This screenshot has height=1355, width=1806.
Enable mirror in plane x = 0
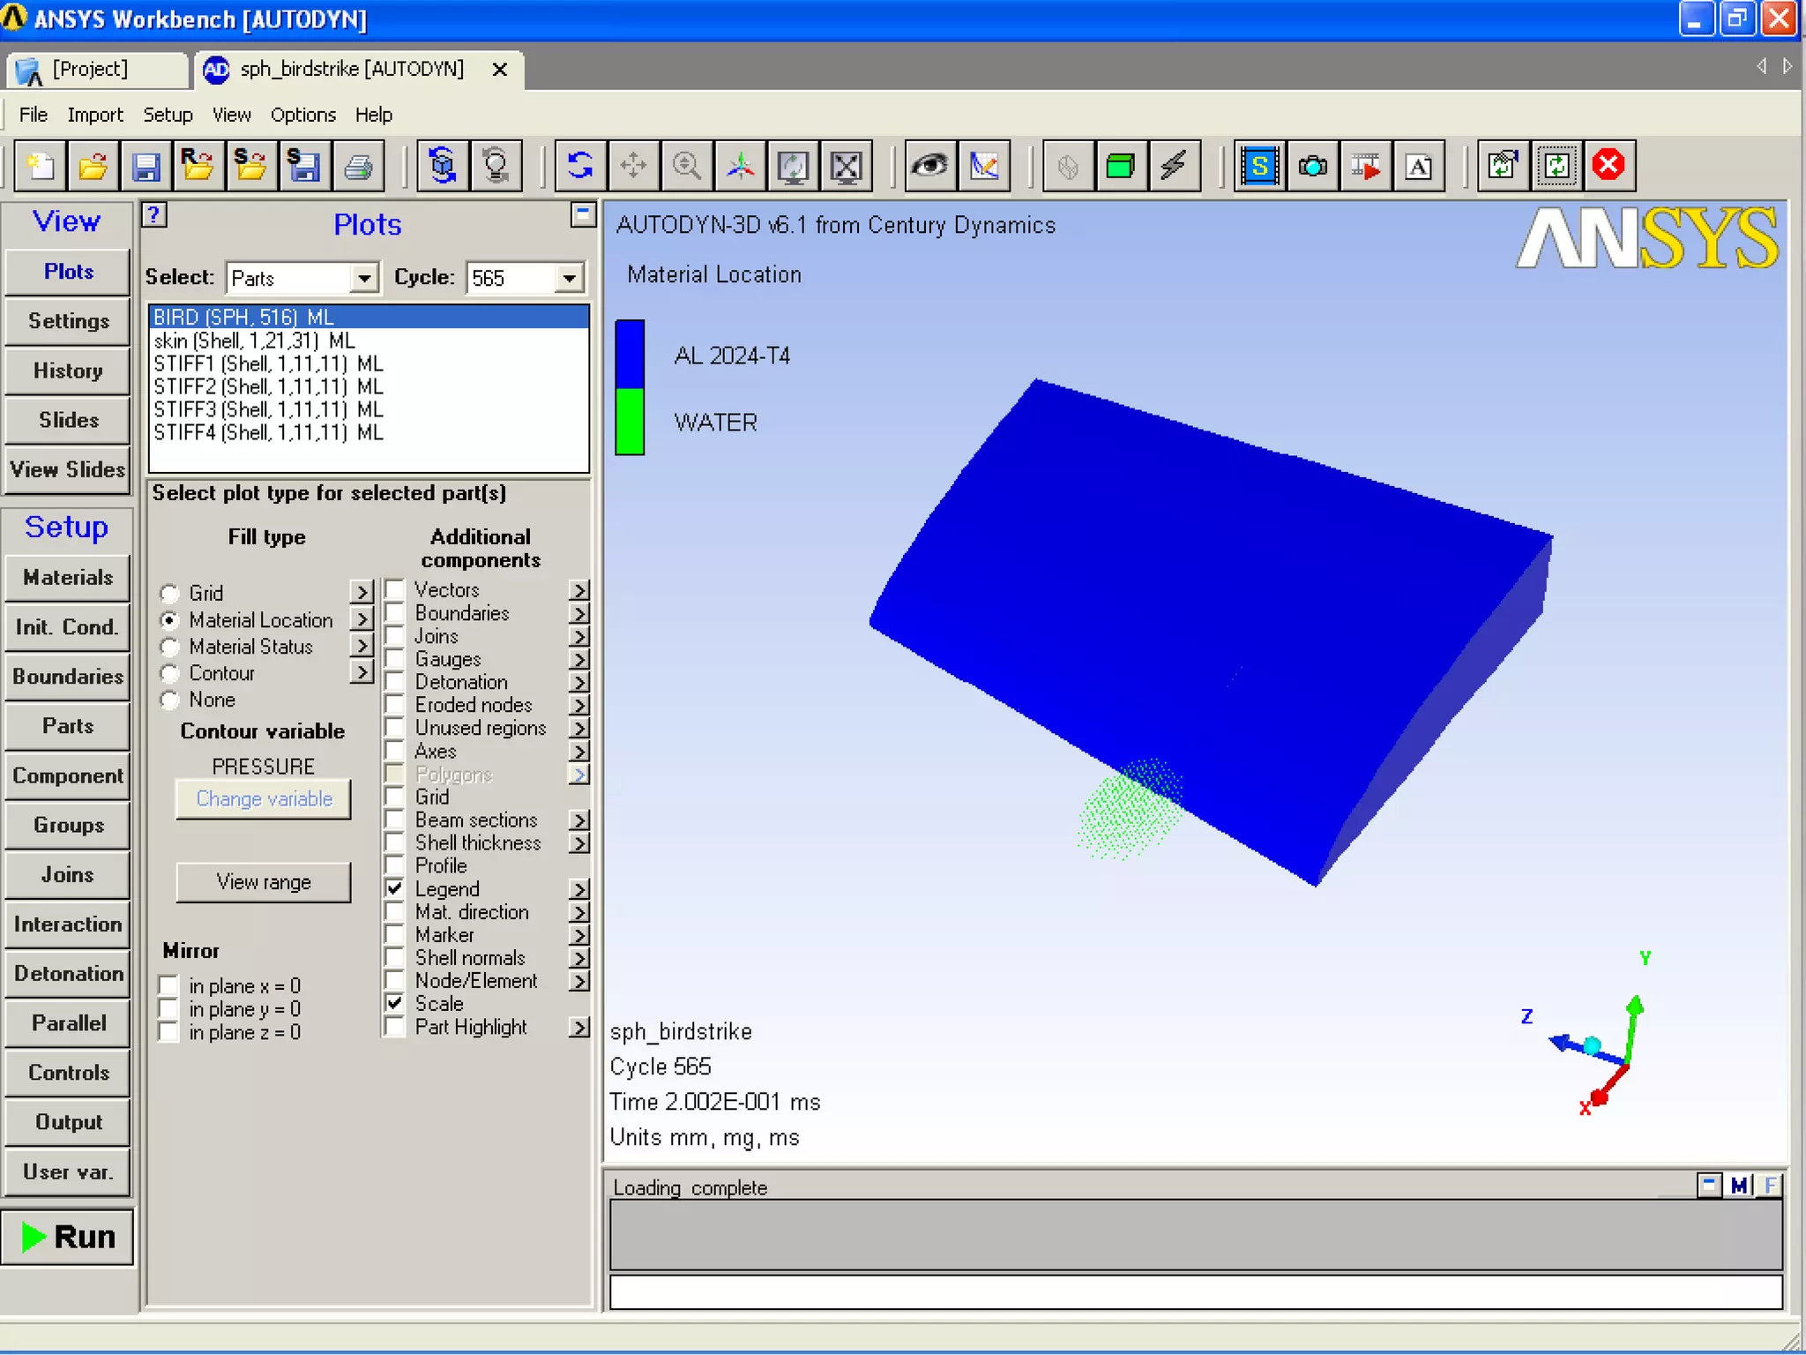click(168, 985)
